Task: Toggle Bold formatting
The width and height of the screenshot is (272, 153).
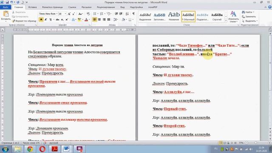Action: (x=41, y=20)
